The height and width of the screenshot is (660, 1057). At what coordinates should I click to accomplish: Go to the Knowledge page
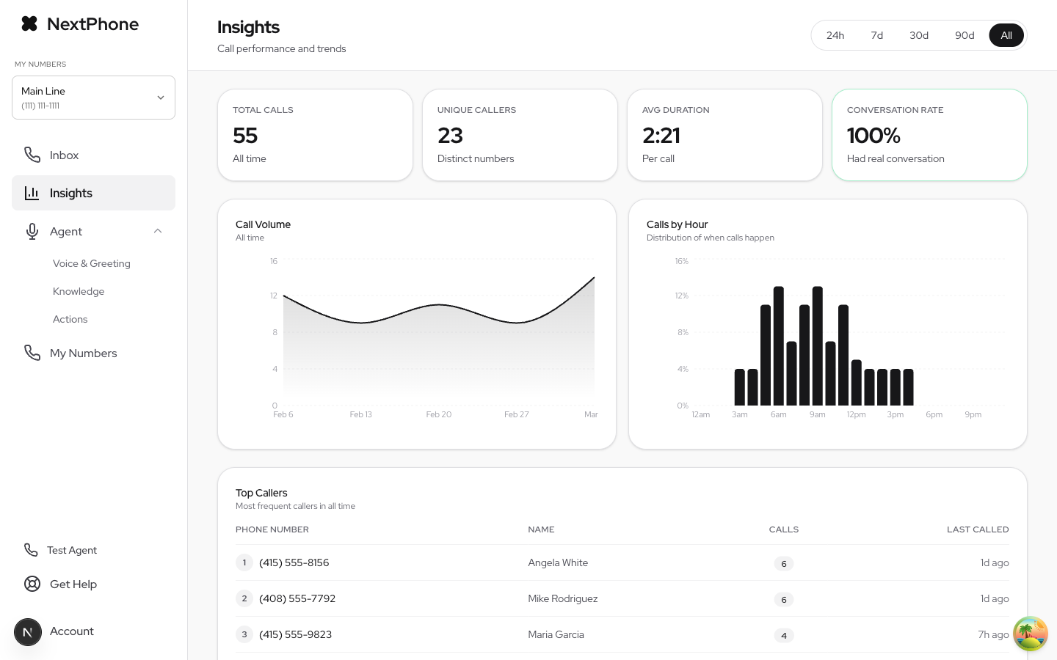pyautogui.click(x=79, y=291)
